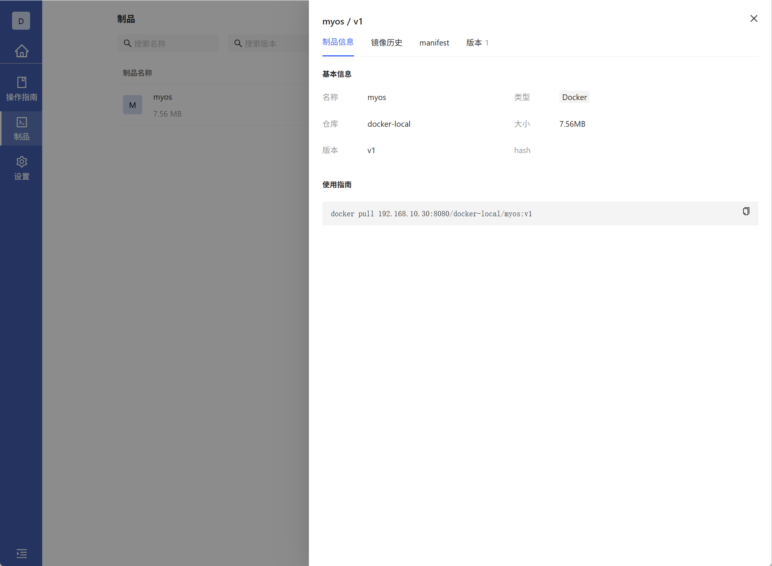772x566 pixels.
Task: Expand sidebar using bottom menu icon
Action: tap(21, 553)
